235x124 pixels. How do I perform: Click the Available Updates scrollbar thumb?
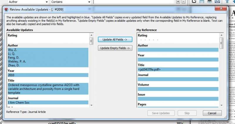click(91, 41)
